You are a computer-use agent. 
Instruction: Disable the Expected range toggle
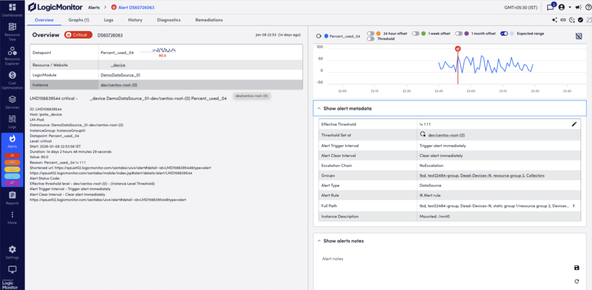click(504, 34)
